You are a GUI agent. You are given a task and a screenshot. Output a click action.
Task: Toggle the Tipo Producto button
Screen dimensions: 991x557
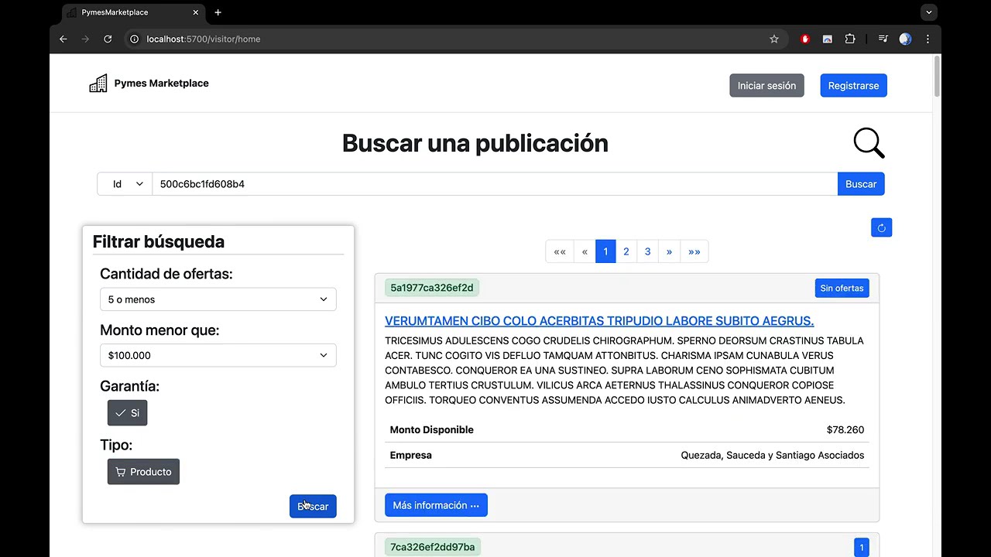click(x=143, y=472)
